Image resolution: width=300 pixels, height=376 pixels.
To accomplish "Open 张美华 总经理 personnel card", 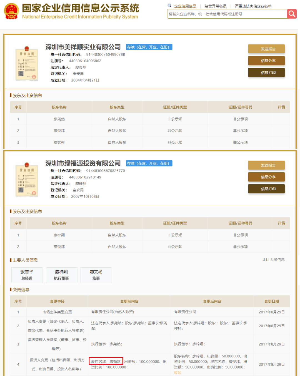I will click(x=27, y=275).
